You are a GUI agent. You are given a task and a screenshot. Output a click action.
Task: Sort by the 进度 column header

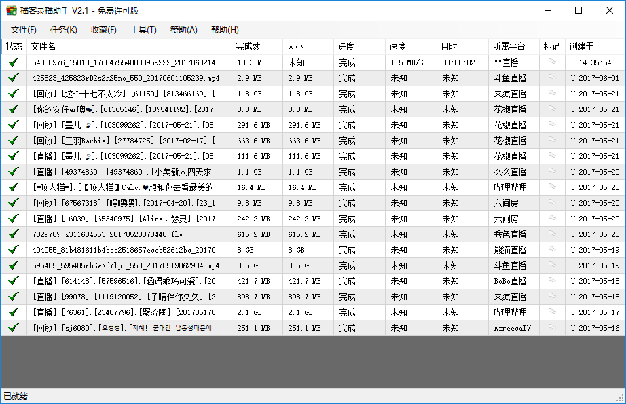click(x=359, y=47)
